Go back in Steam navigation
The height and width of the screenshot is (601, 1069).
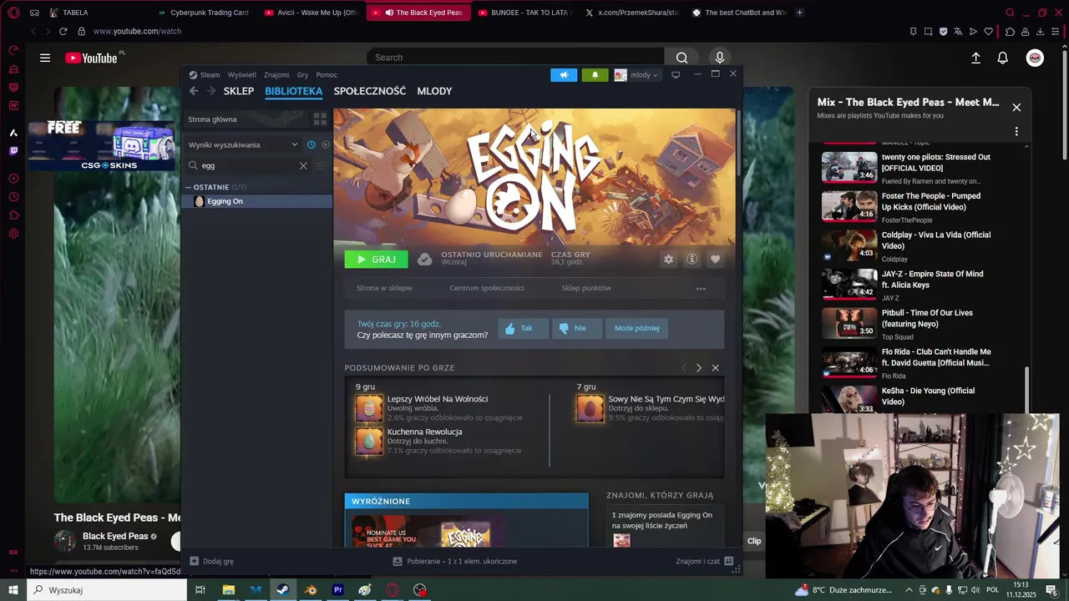point(194,91)
